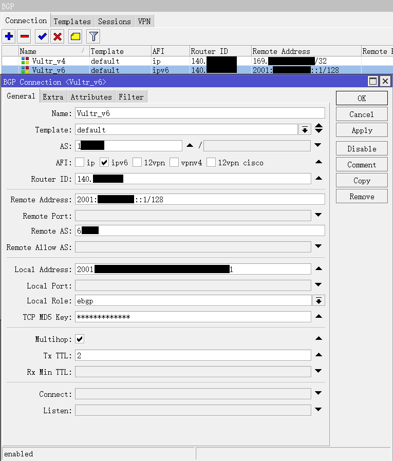Click the blue checkmark enable icon
This screenshot has width=393, height=461.
pos(42,36)
